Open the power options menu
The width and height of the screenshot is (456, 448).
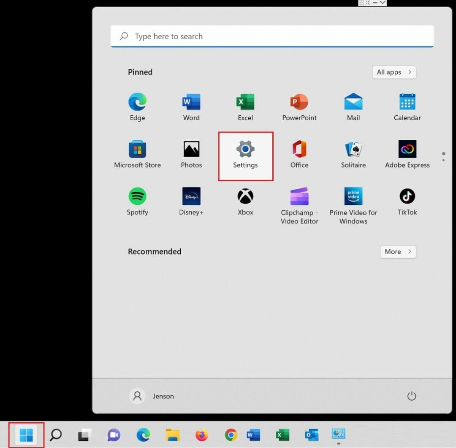point(412,396)
